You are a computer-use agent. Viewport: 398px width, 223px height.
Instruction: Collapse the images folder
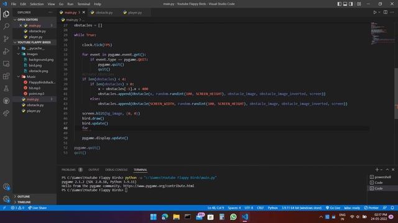click(35, 54)
